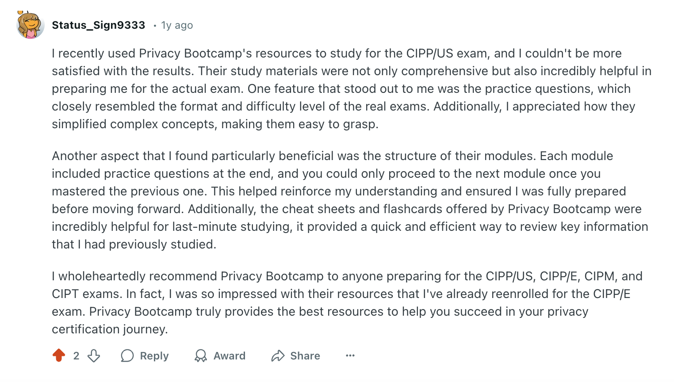Click the comment vote count number
Viewport: 674px width, 382px height.
pos(76,355)
